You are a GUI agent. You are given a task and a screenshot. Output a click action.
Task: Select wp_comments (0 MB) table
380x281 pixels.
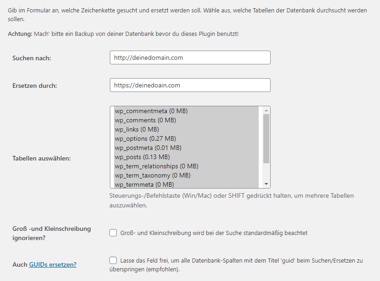click(x=187, y=120)
